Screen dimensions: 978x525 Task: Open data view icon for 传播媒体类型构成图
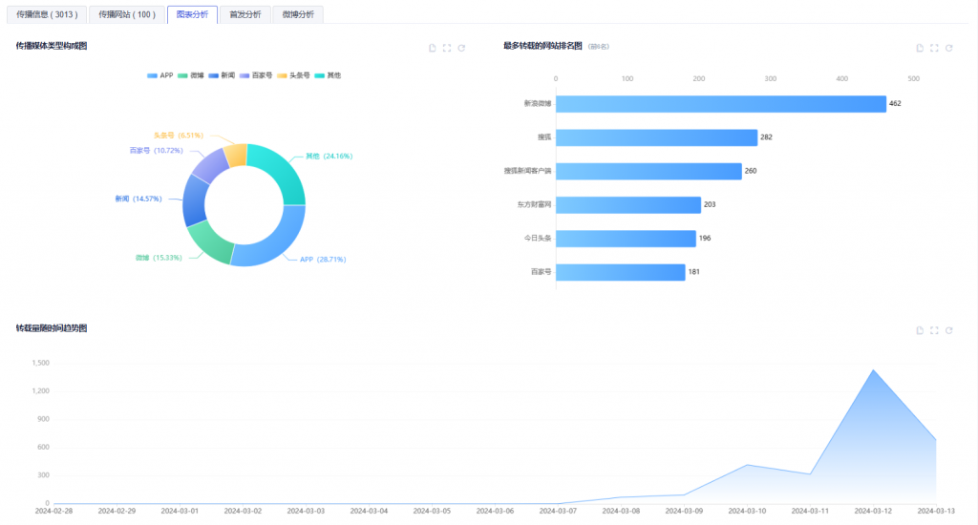click(x=433, y=48)
